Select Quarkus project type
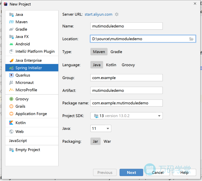202x181 pixels. point(32,75)
